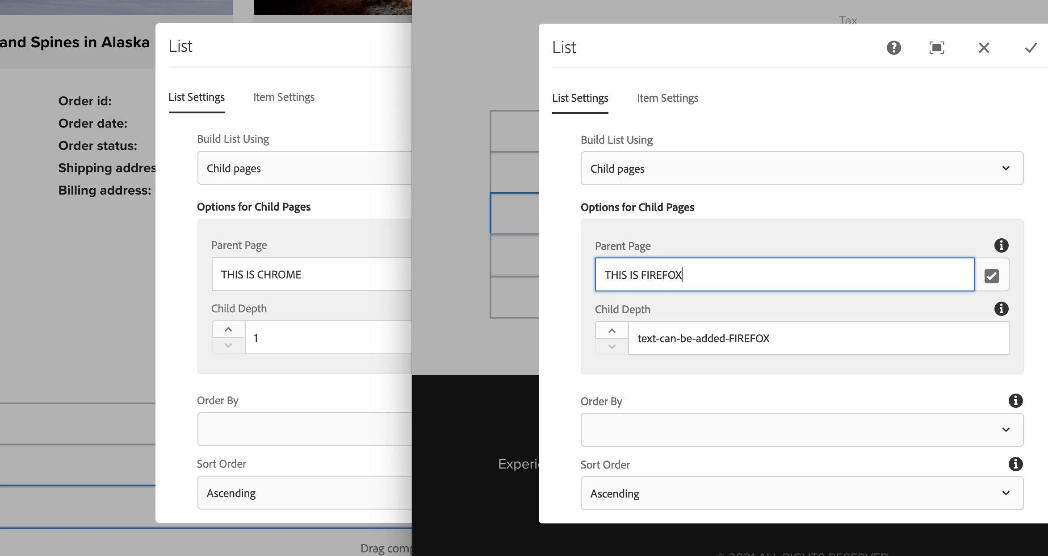Cancel the List dialog with the X icon
Viewport: 1048px width, 556px height.
pyautogui.click(x=984, y=48)
